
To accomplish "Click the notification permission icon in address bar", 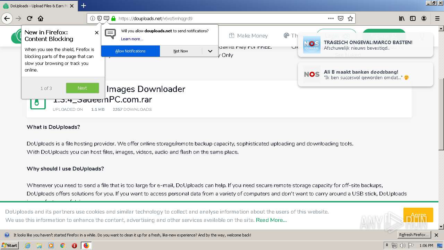I will pos(106,18).
